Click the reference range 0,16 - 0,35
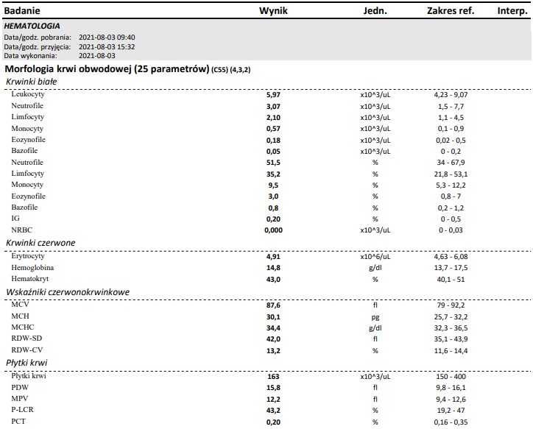The height and width of the screenshot is (429, 533). pyautogui.click(x=451, y=422)
